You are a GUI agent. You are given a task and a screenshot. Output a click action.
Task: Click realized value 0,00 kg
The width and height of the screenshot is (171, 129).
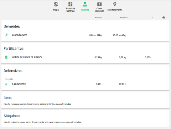click(x=123, y=57)
